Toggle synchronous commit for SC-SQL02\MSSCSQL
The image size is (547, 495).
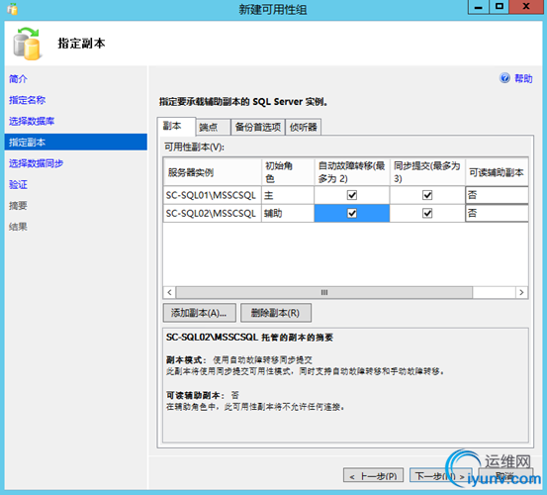[x=427, y=213]
